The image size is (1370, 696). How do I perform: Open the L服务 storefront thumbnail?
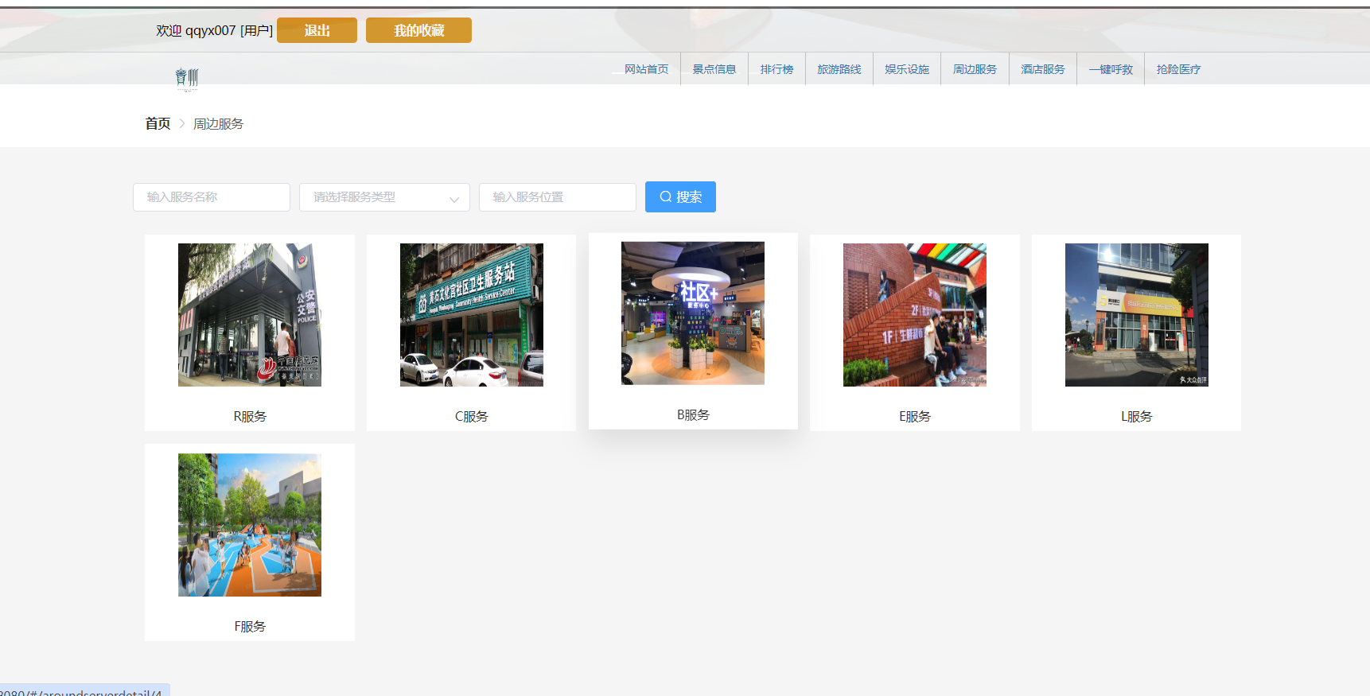(1137, 315)
